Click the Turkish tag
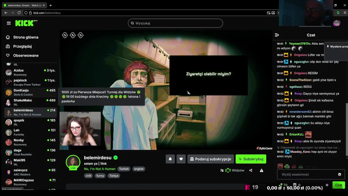The image size is (348, 196). [124, 169]
